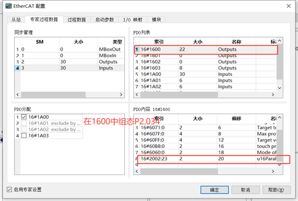Select entry 16#60B8:0 in PDO内容
This screenshot has height=201, width=298.
click(205, 146)
